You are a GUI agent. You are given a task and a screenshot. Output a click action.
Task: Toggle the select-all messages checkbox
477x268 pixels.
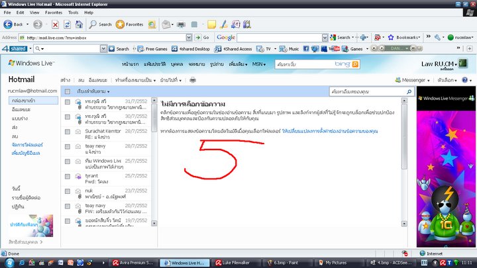[68, 91]
